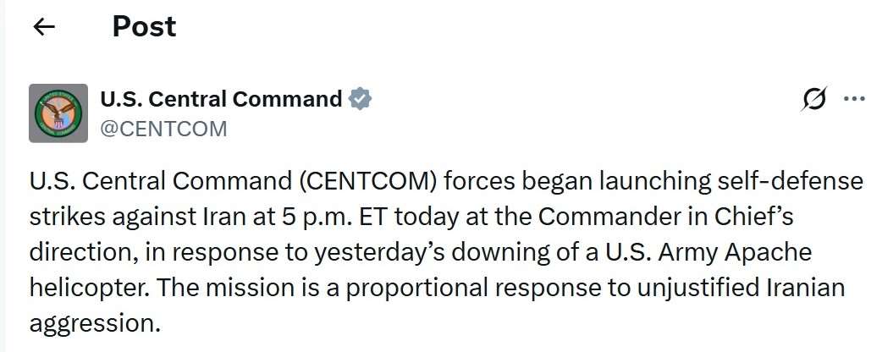Click "strikes against Iran" in the post

tap(136, 217)
